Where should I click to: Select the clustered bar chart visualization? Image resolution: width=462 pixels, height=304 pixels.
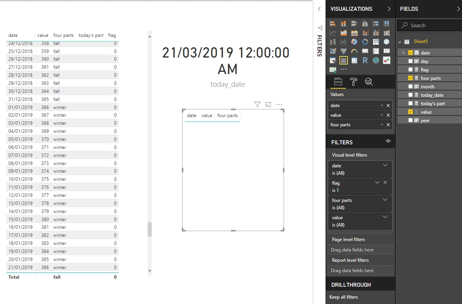tap(354, 23)
